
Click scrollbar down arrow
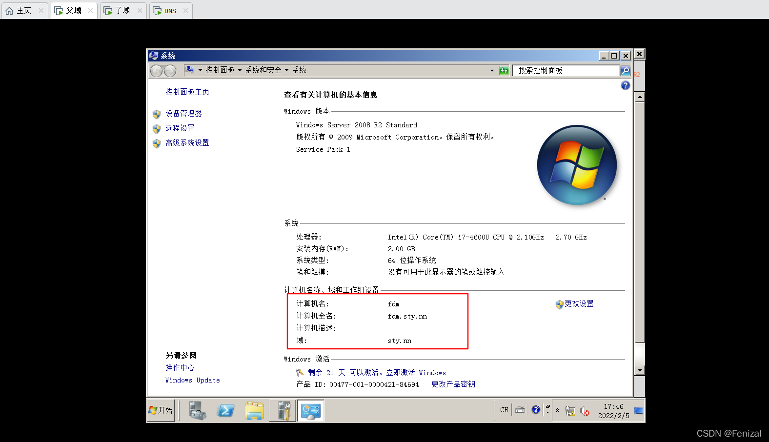[x=639, y=370]
